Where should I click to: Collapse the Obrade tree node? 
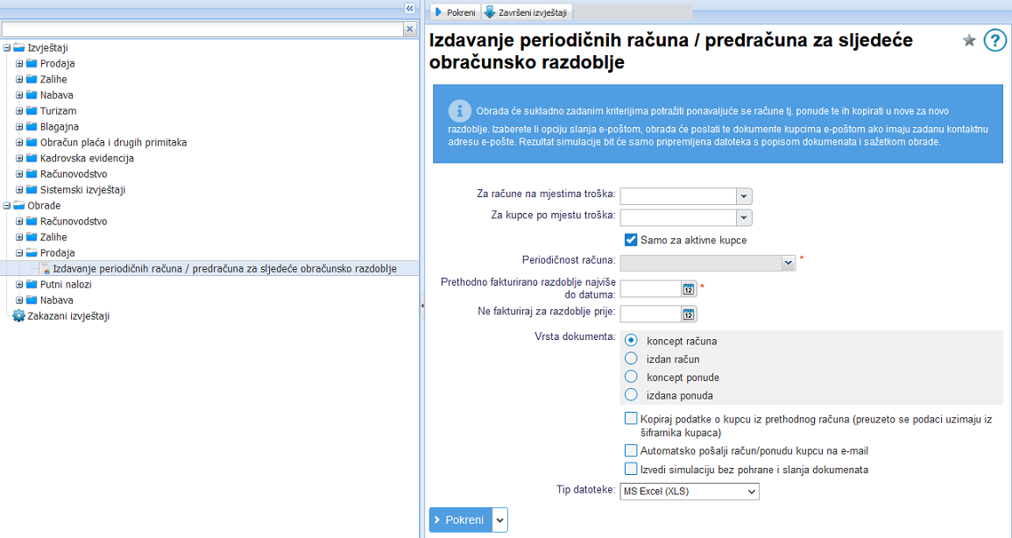[x=6, y=206]
